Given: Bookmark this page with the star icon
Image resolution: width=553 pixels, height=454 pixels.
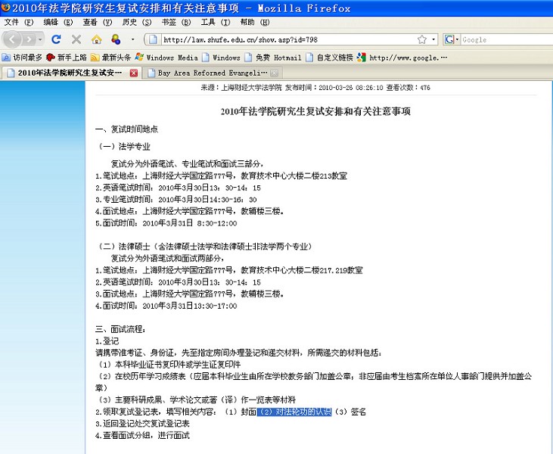Looking at the screenshot, I should pos(421,39).
